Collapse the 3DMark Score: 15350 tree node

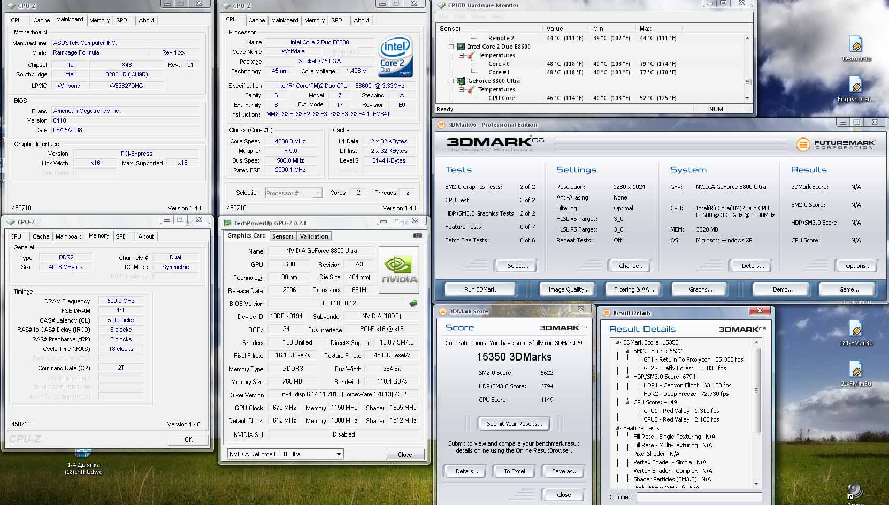[x=618, y=342]
